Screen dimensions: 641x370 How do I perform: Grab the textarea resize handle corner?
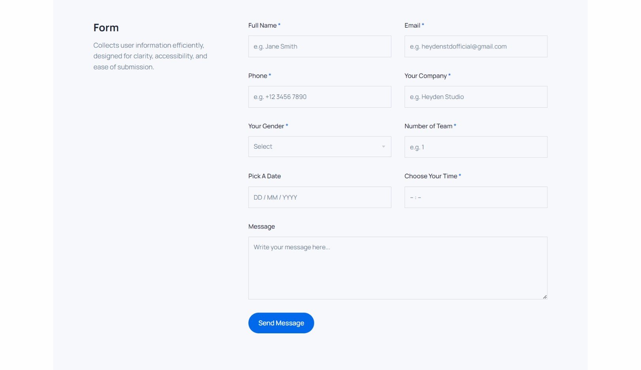point(545,297)
